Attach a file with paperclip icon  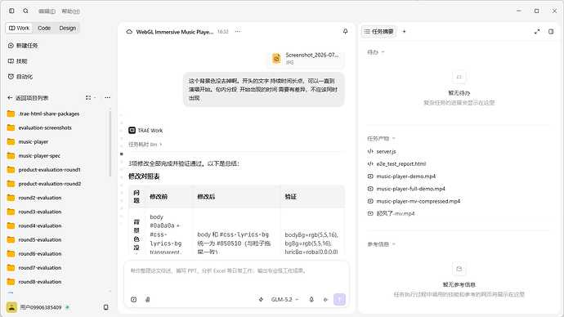(x=147, y=299)
